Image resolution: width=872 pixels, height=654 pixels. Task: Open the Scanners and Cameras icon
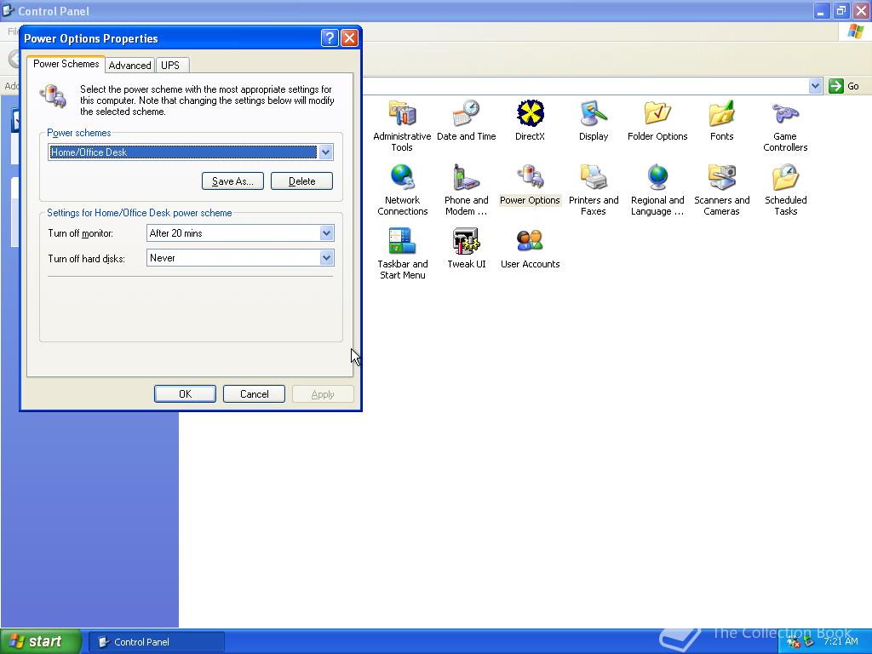[721, 190]
